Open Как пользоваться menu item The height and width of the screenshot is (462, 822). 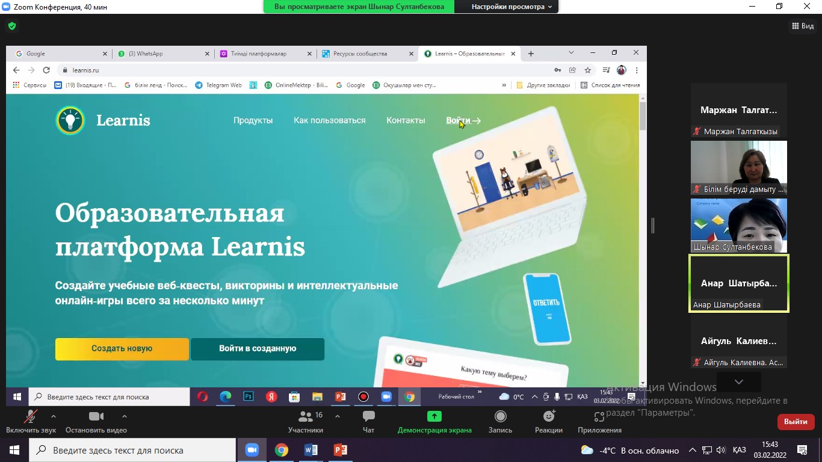[x=330, y=120]
